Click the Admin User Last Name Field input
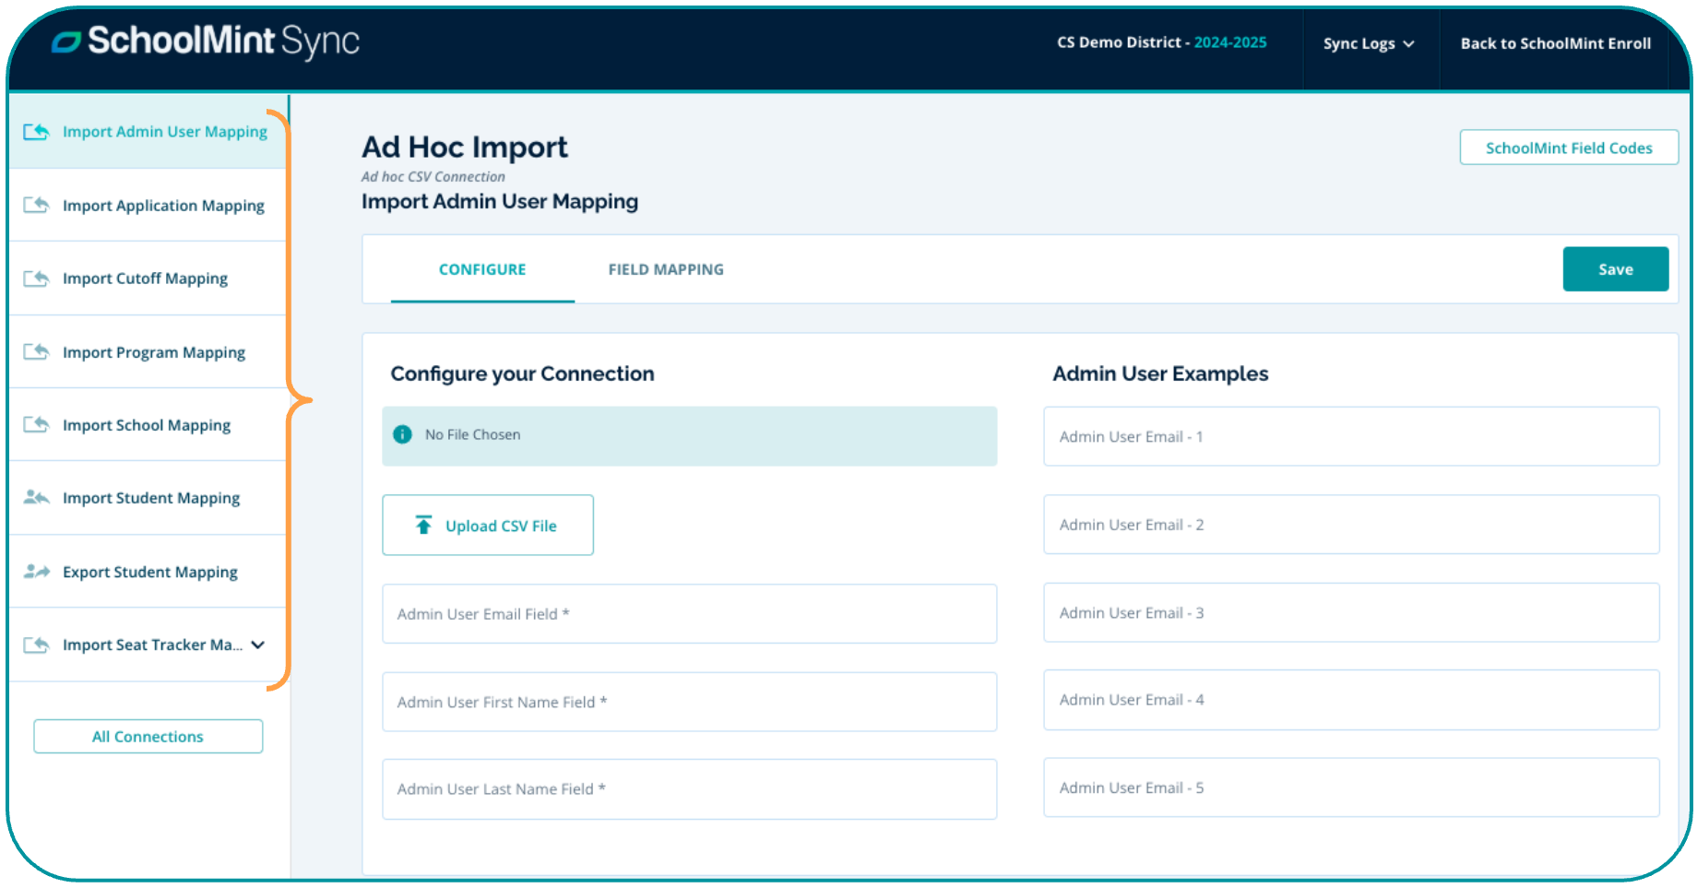Screen dimensions: 1697x888 pos(689,789)
